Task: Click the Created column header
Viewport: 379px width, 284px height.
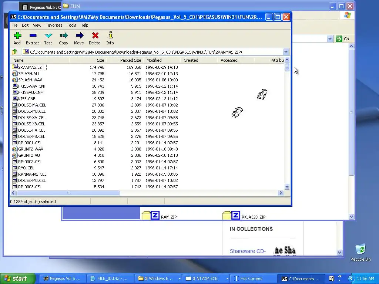Action: tap(199, 60)
